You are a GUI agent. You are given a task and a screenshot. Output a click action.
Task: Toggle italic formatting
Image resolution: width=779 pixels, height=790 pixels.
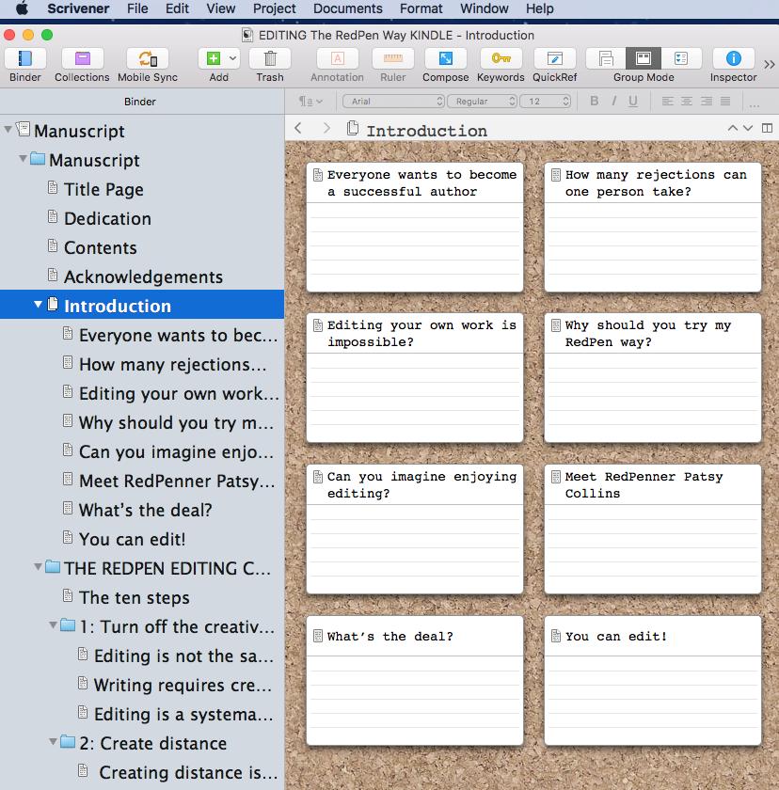[613, 102]
